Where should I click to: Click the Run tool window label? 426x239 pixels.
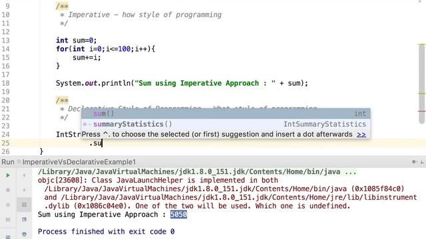[7, 162]
